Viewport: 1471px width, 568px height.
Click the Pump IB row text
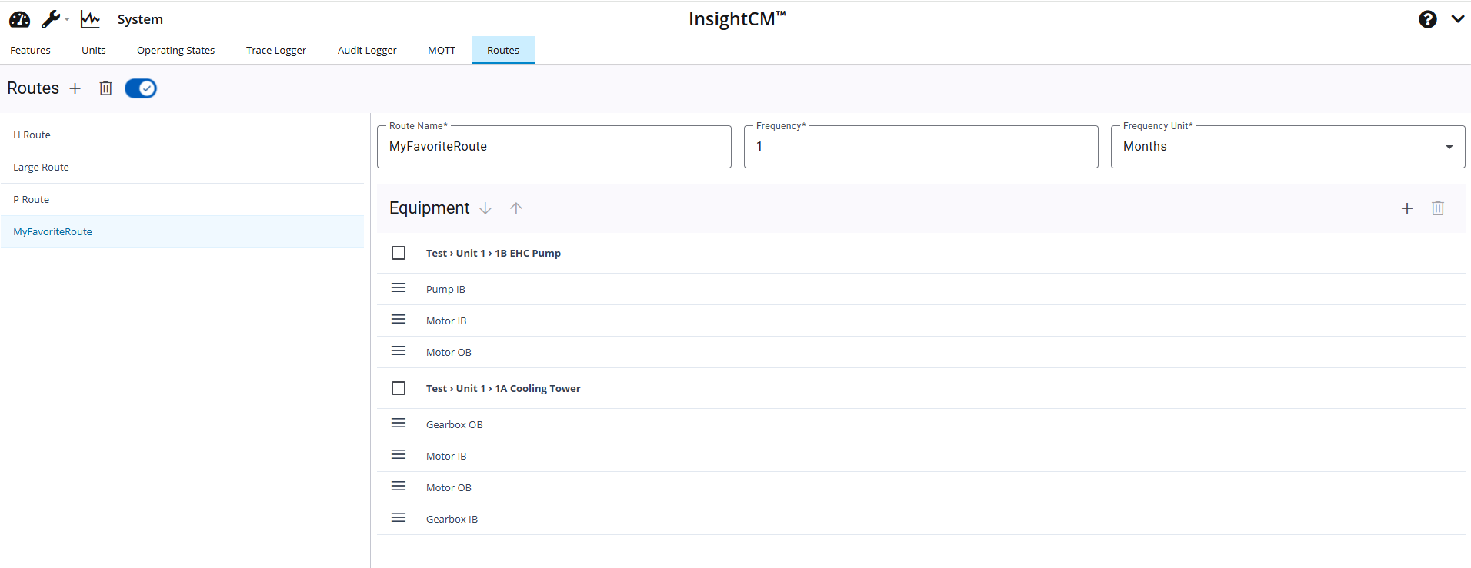445,290
